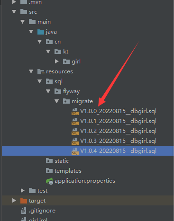Select the main folder name

(44, 22)
